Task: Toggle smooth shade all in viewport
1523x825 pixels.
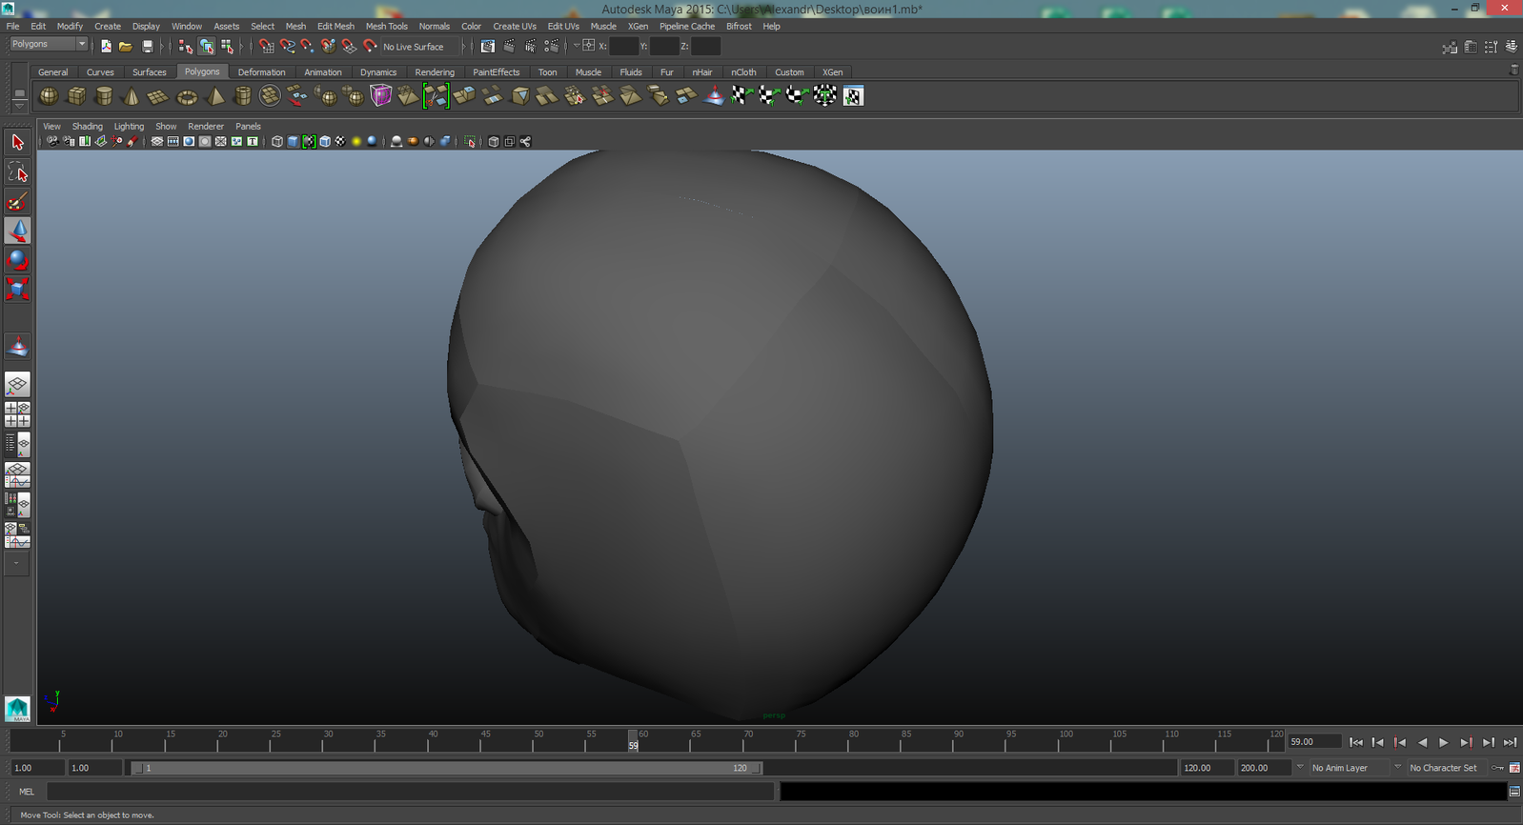Action: click(x=293, y=142)
